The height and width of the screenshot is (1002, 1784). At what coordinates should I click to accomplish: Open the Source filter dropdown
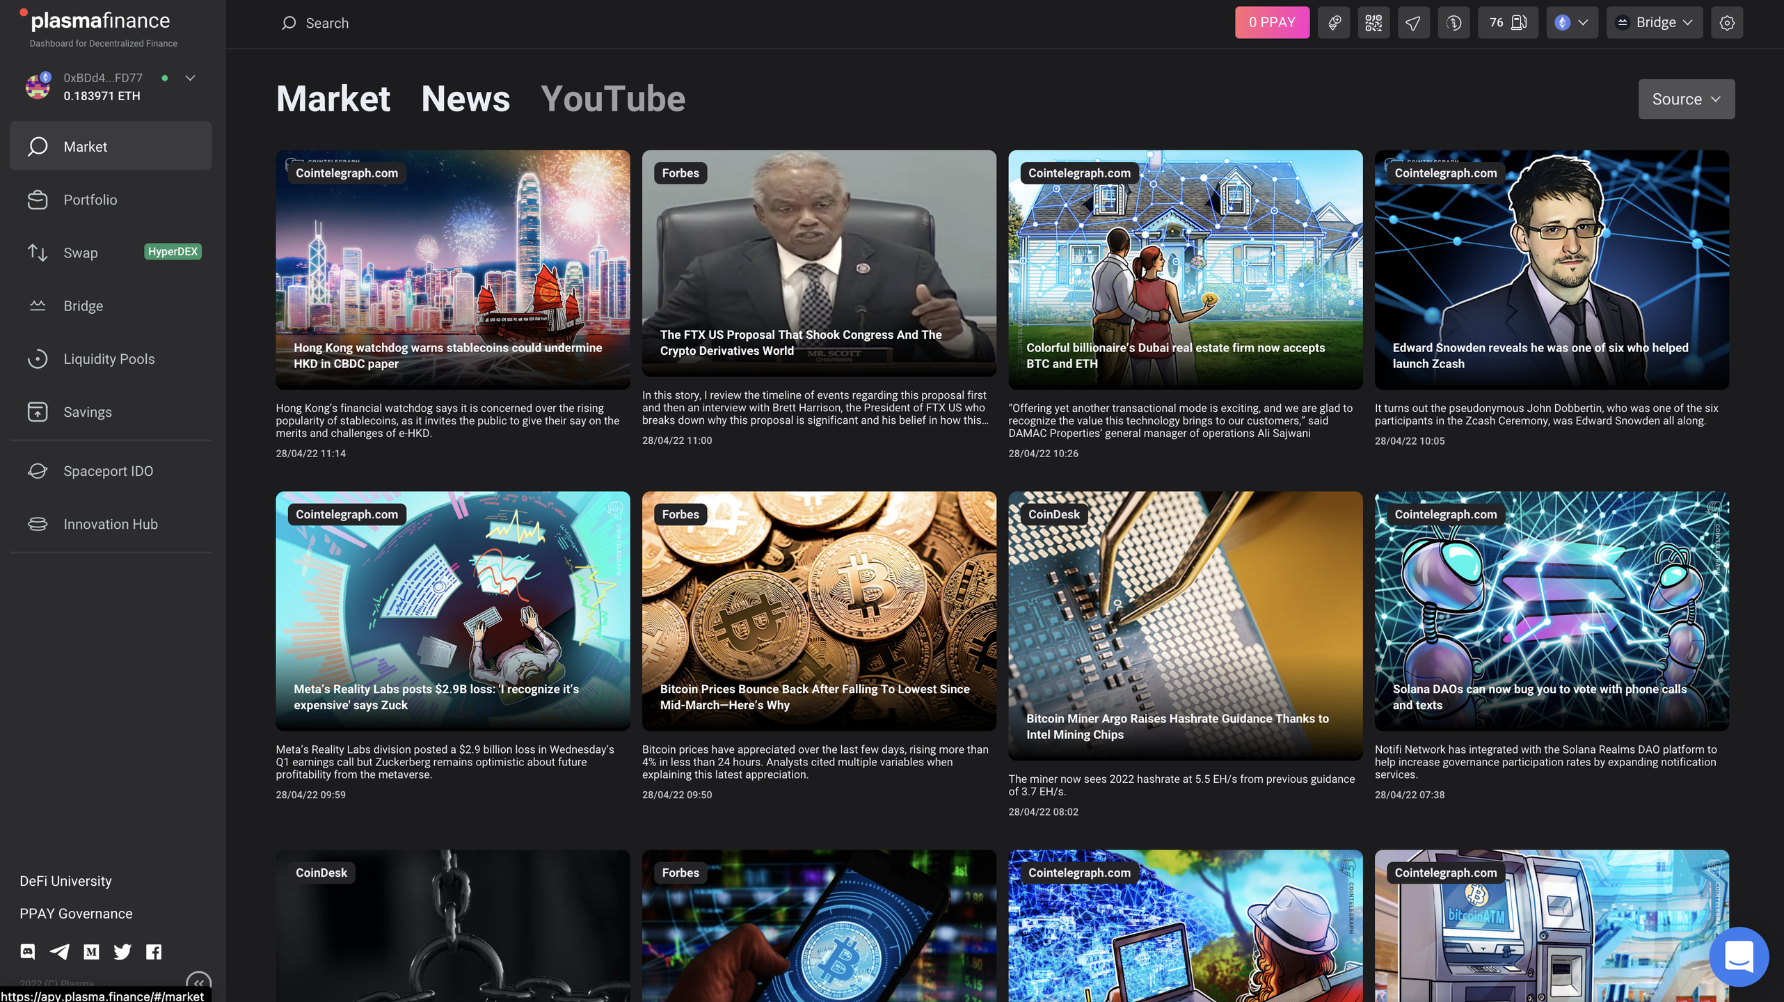tap(1686, 99)
